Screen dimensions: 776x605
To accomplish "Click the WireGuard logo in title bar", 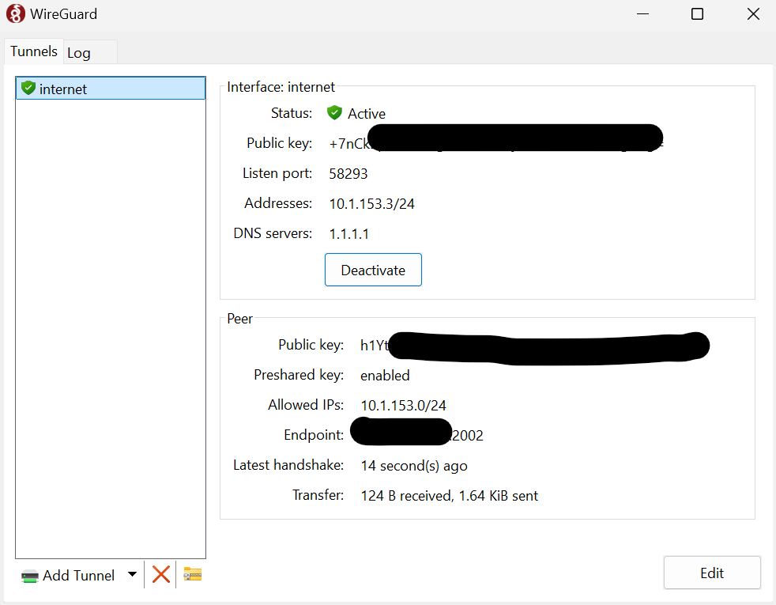I will coord(15,14).
